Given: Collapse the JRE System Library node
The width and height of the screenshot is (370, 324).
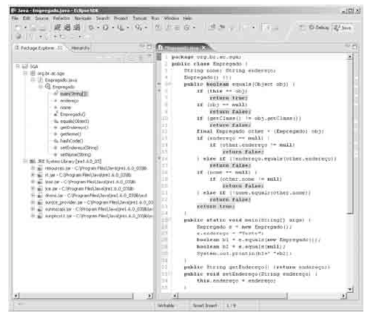Looking at the screenshot, I should [24, 162].
